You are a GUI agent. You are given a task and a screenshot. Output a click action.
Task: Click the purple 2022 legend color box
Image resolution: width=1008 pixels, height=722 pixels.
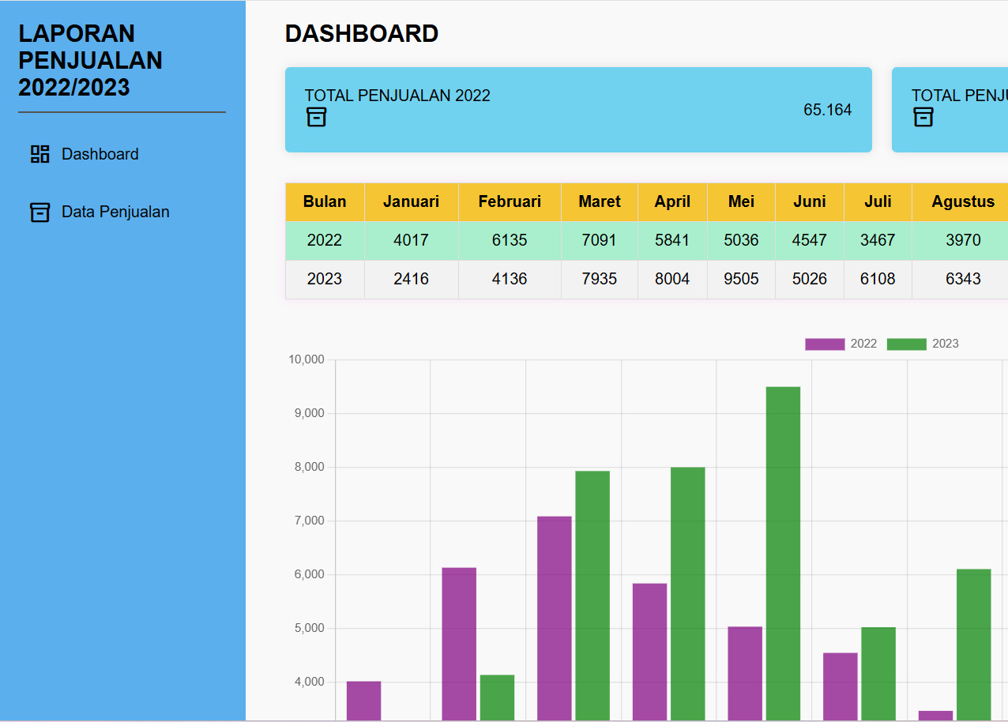[x=825, y=344]
